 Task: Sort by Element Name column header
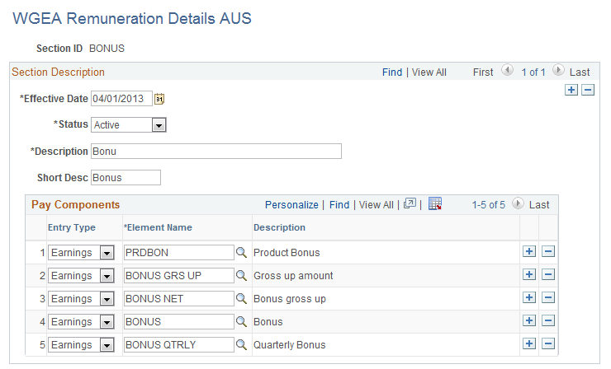click(x=158, y=227)
